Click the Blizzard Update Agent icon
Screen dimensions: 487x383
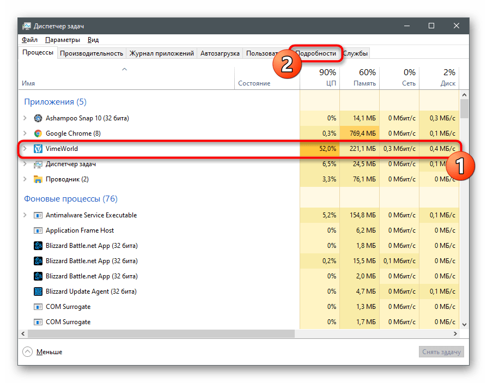click(38, 291)
